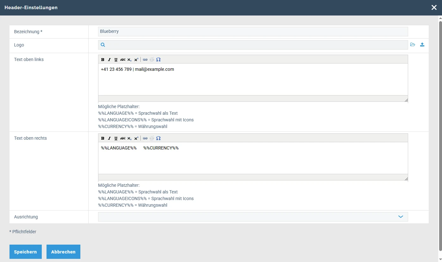This screenshot has height=262, width=442.
Task: Expand the Ausrichtung dropdown
Action: tap(401, 217)
